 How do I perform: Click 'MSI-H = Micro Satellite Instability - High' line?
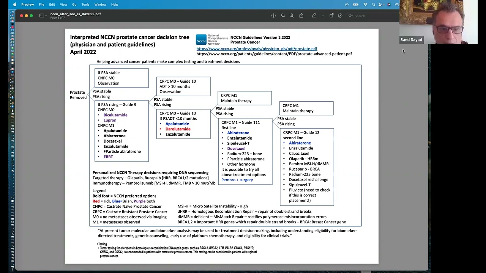[213, 206]
